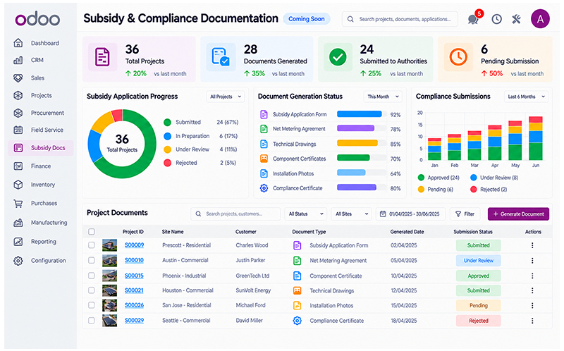Click the Reporting chart sidebar icon
The image size is (564, 351).
click(18, 241)
